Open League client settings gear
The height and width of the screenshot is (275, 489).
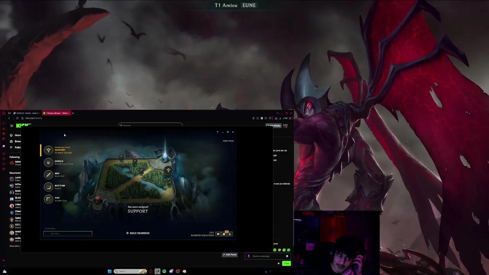coord(228,132)
